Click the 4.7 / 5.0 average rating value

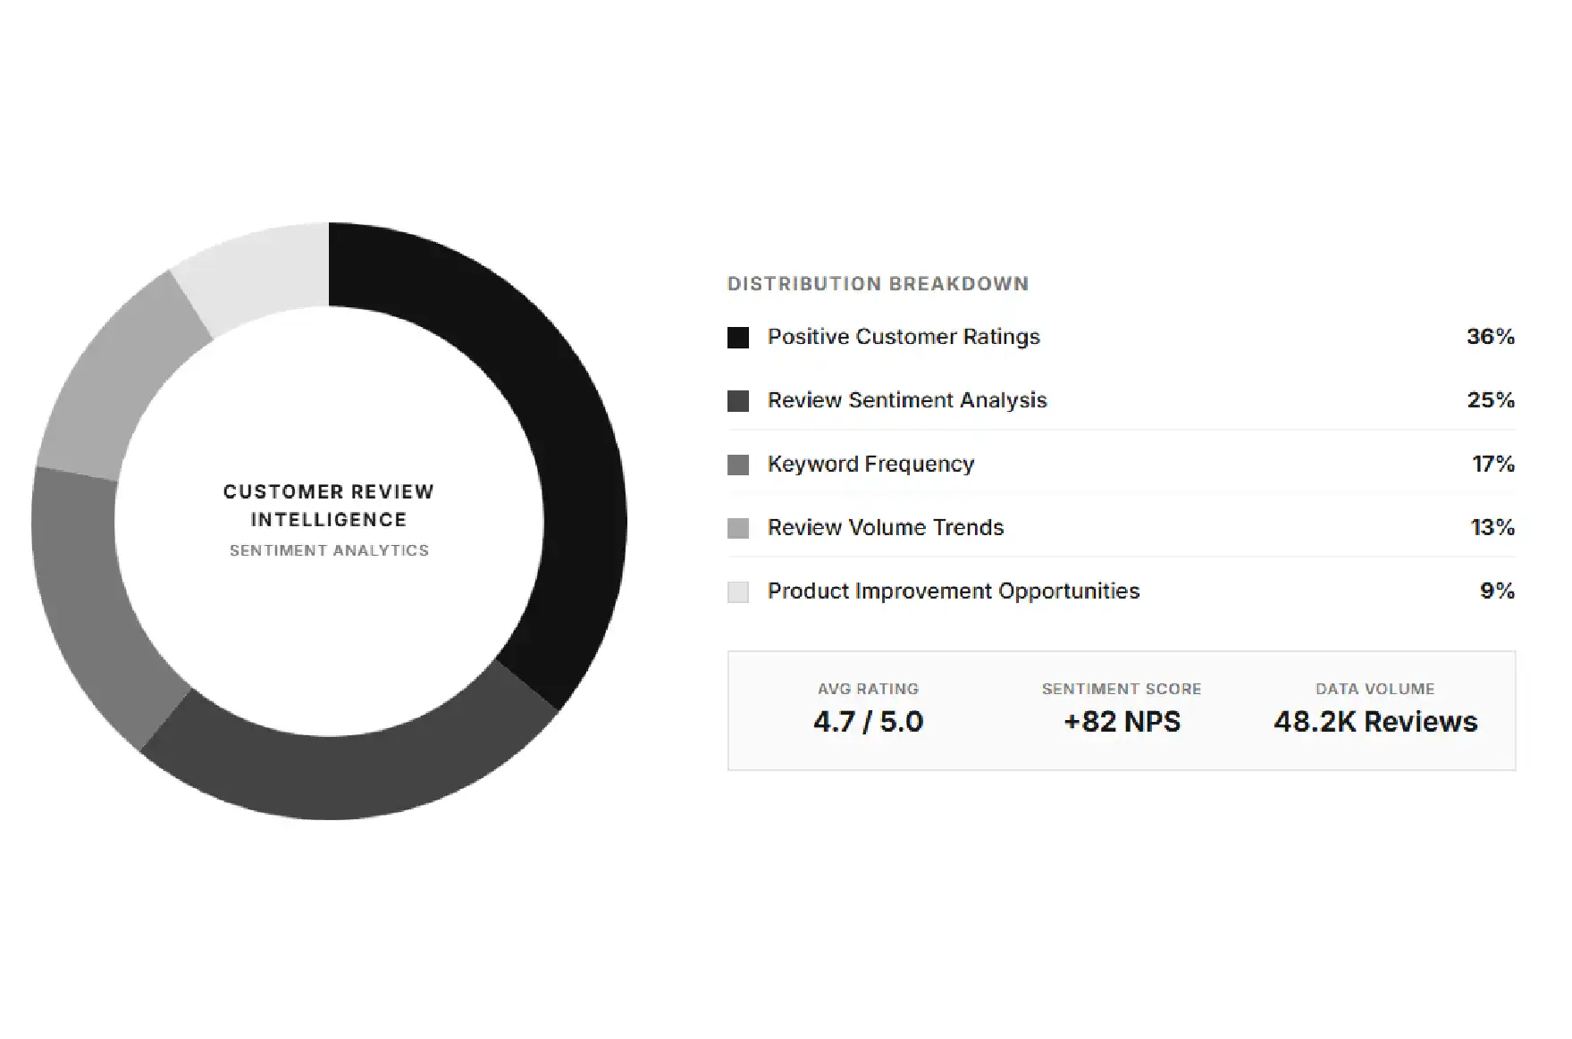click(x=868, y=722)
